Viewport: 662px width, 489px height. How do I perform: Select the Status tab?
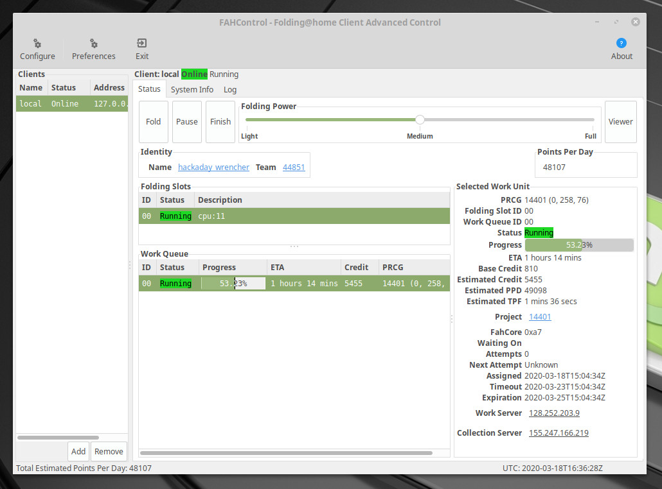click(149, 89)
